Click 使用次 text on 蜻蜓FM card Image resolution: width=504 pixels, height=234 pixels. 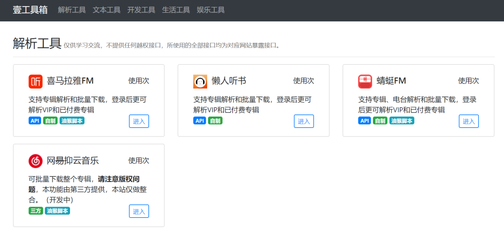pyautogui.click(x=469, y=81)
